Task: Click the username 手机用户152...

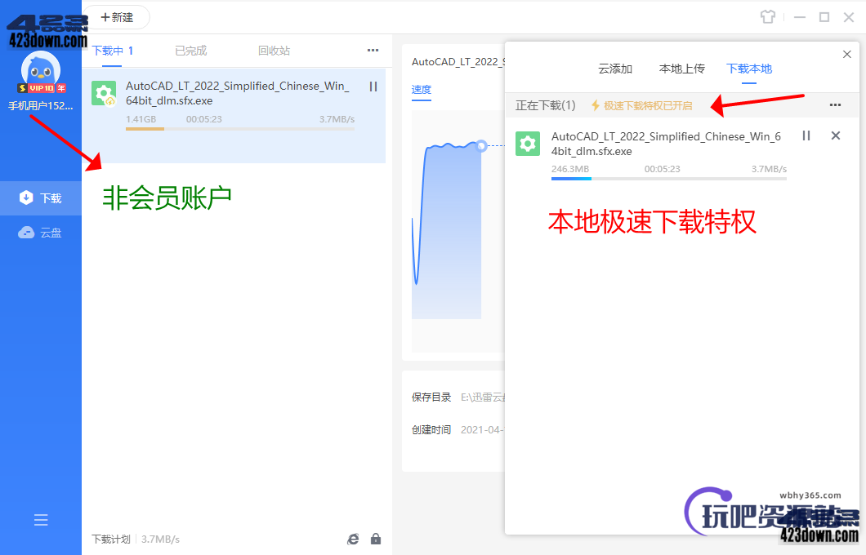Action: click(x=40, y=106)
